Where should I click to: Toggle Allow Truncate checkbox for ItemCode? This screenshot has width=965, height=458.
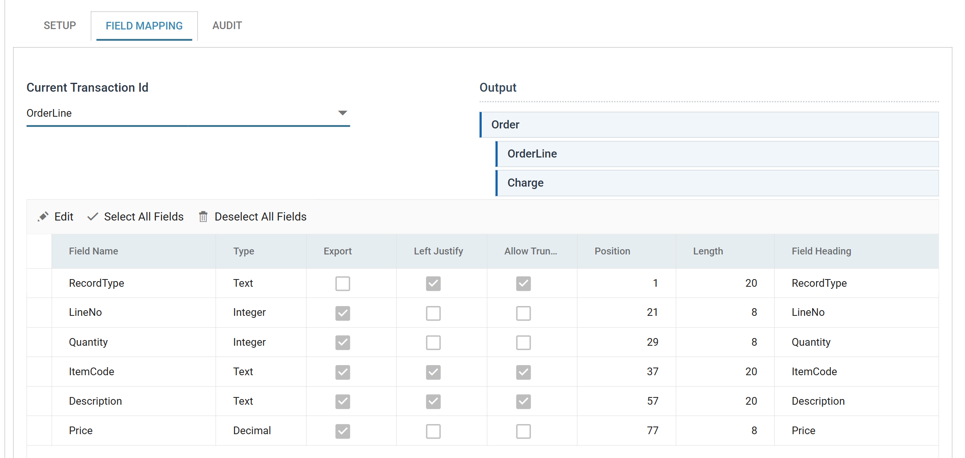click(523, 372)
